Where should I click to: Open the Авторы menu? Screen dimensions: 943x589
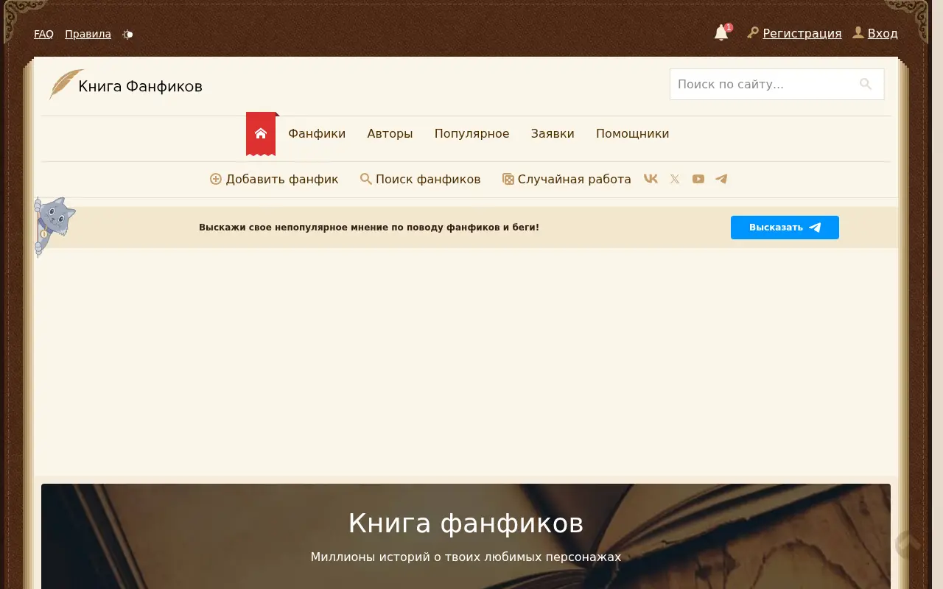click(390, 133)
